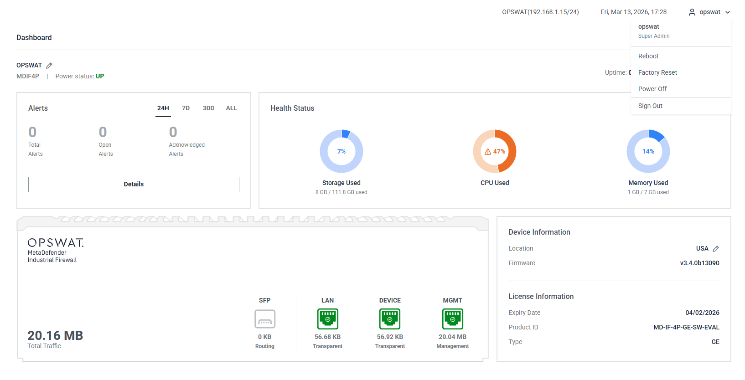Select Factory Reset in the menu
Screen dimensions: 745x380
click(x=657, y=72)
